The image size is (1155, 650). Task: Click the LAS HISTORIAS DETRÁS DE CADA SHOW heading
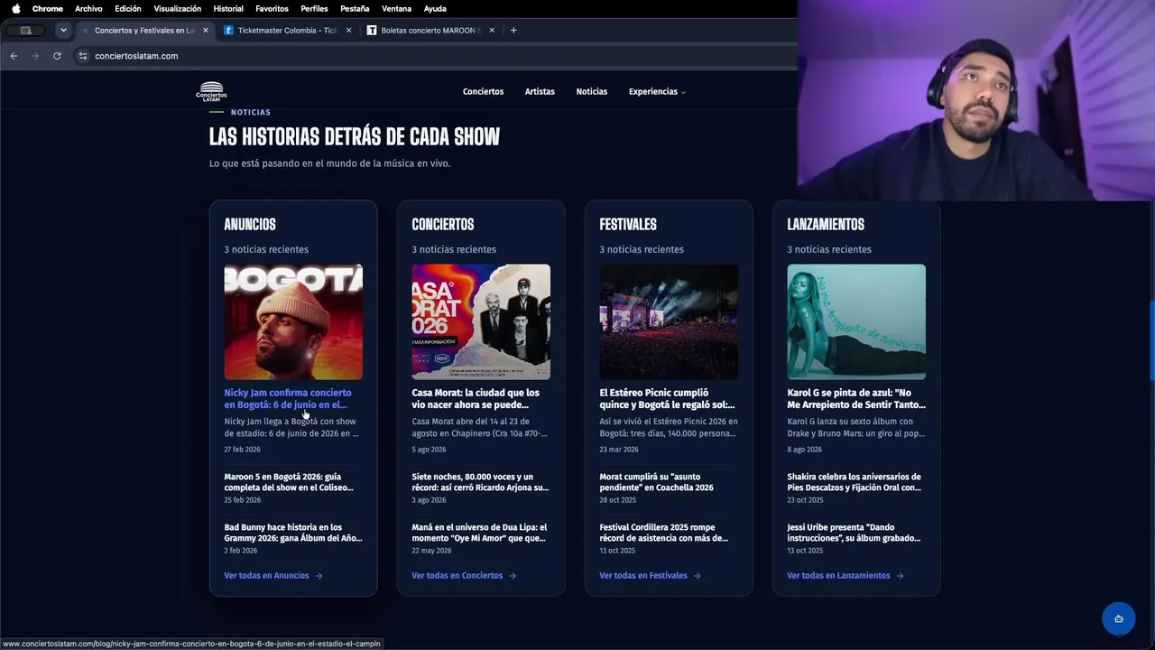click(x=355, y=137)
